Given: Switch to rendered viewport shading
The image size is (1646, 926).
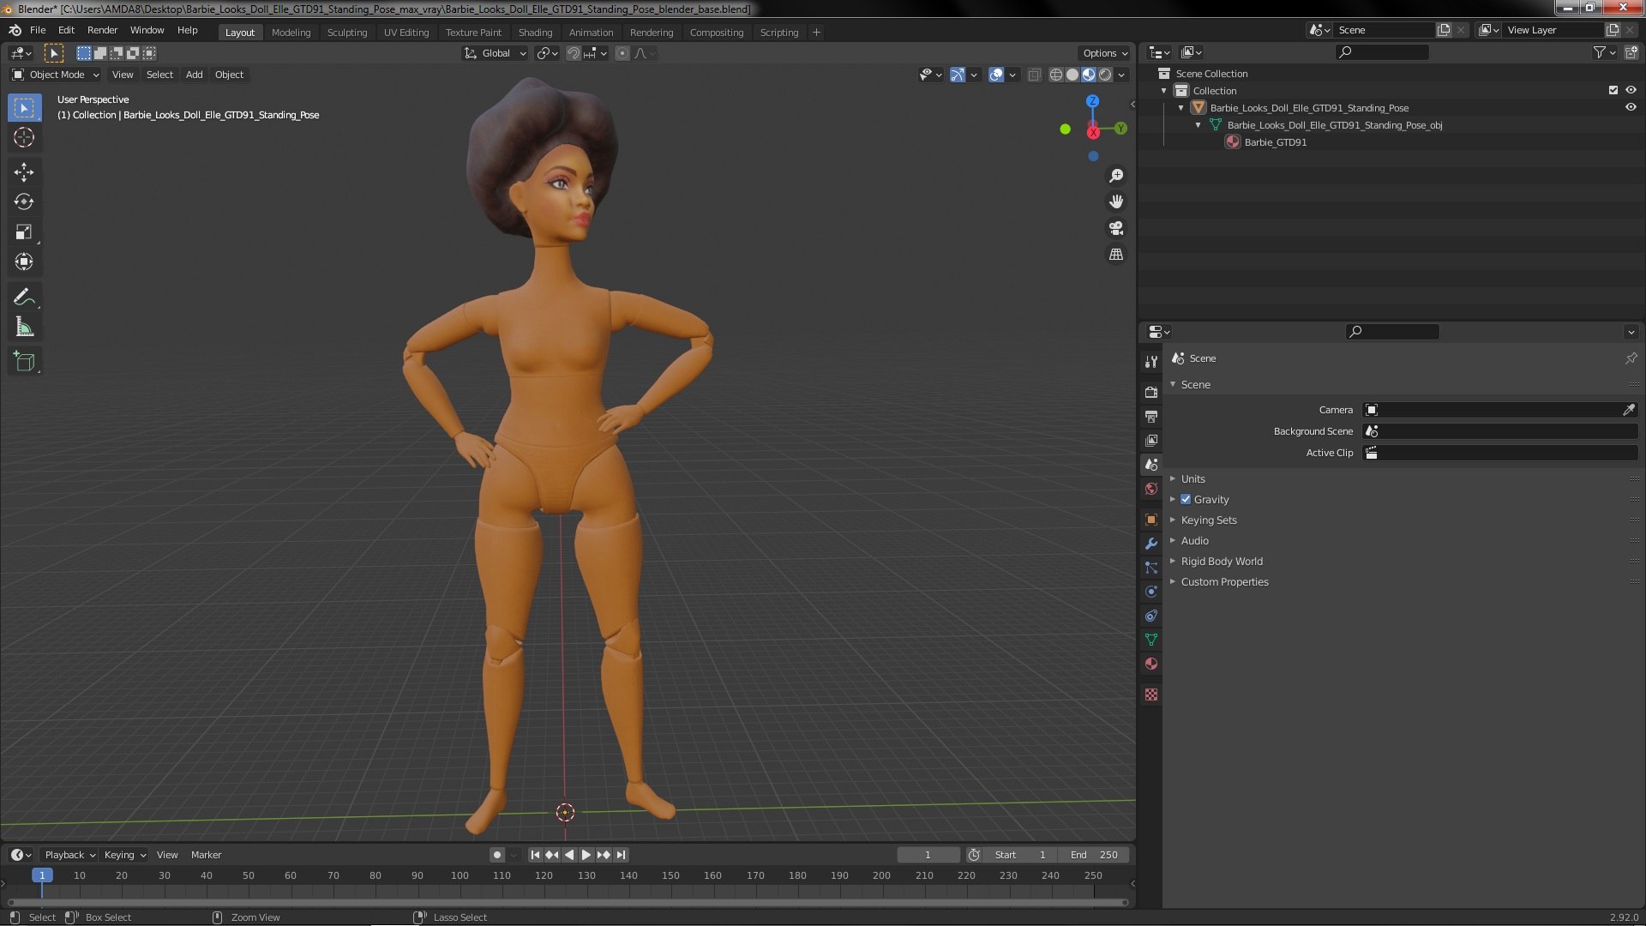Looking at the screenshot, I should (1106, 75).
